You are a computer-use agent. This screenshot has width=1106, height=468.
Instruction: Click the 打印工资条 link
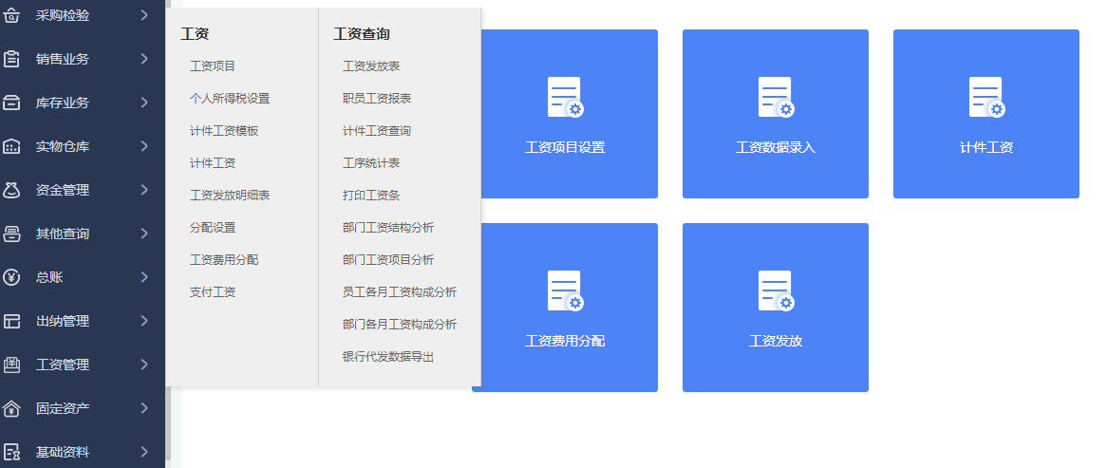pos(371,196)
